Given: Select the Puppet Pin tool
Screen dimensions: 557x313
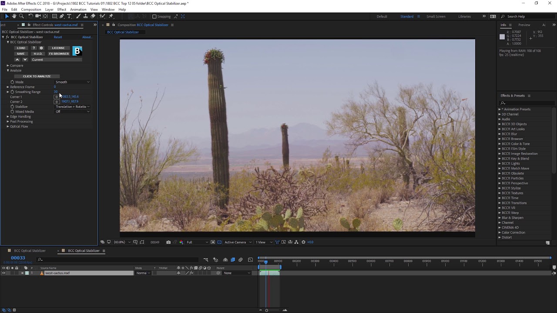Looking at the screenshot, I should coord(111,17).
